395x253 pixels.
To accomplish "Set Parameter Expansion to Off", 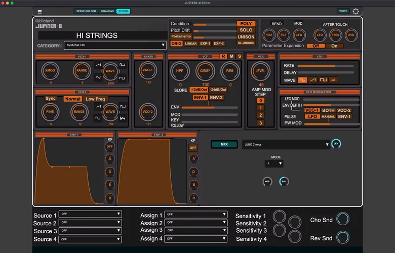I will click(315, 46).
